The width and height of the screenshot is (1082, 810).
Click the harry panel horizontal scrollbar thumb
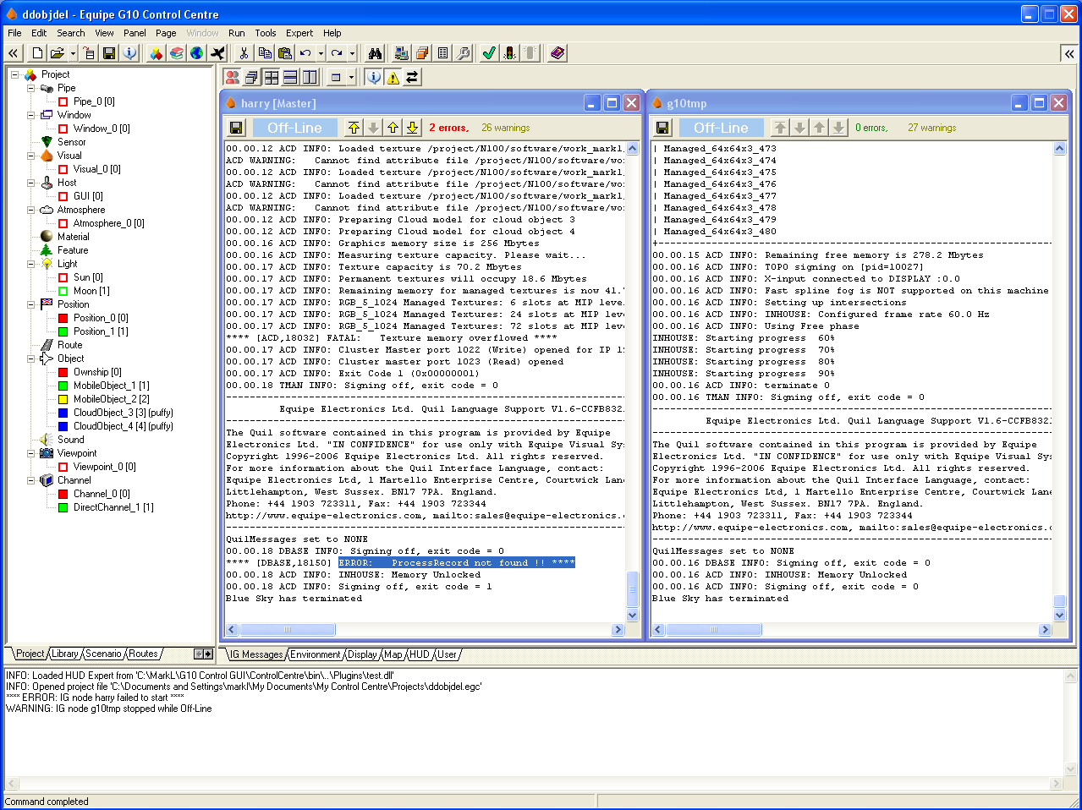pyautogui.click(x=288, y=630)
